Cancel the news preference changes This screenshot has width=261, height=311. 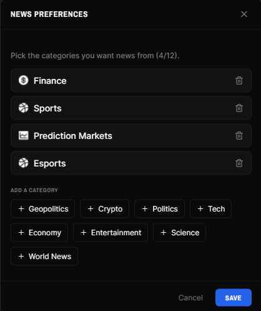coord(190,298)
